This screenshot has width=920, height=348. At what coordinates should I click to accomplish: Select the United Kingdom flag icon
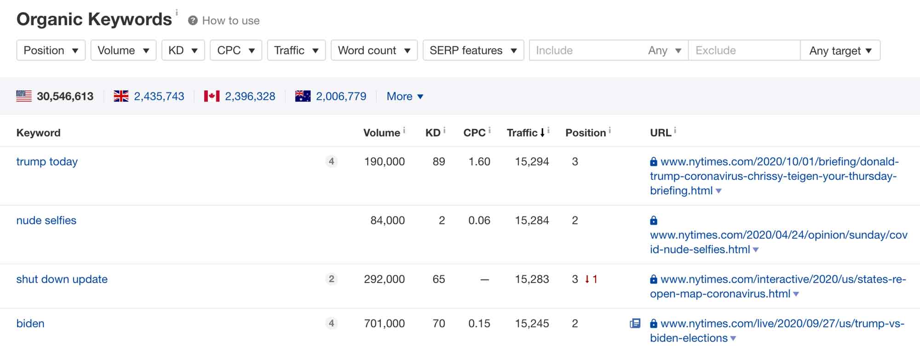tap(121, 96)
